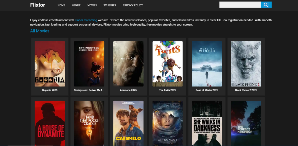Viewport: 298px width, 146px height.
Task: Open the TV SERIES menu item
Action: pos(110,5)
